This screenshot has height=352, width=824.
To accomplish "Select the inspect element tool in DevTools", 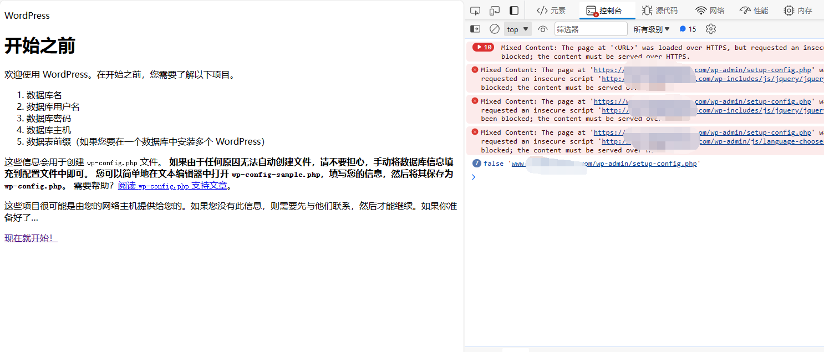I will (475, 10).
